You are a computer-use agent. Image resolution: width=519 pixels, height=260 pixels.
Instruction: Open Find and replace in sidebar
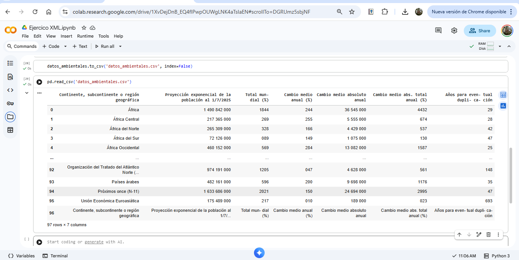click(10, 77)
